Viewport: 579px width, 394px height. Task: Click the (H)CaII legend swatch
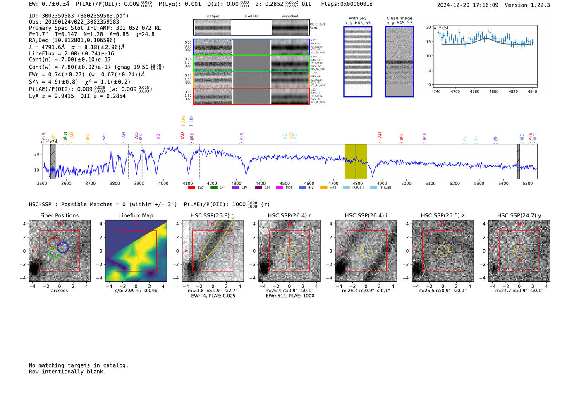click(x=373, y=187)
